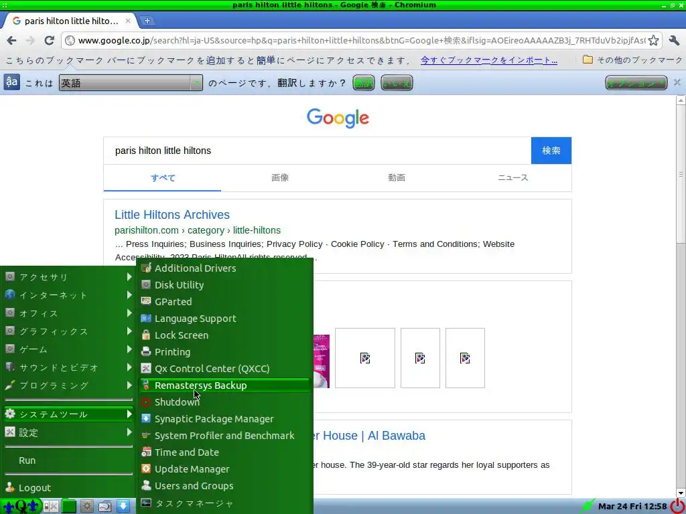686x514 pixels.
Task: Select the paris hilton browser tab
Action: [70, 21]
